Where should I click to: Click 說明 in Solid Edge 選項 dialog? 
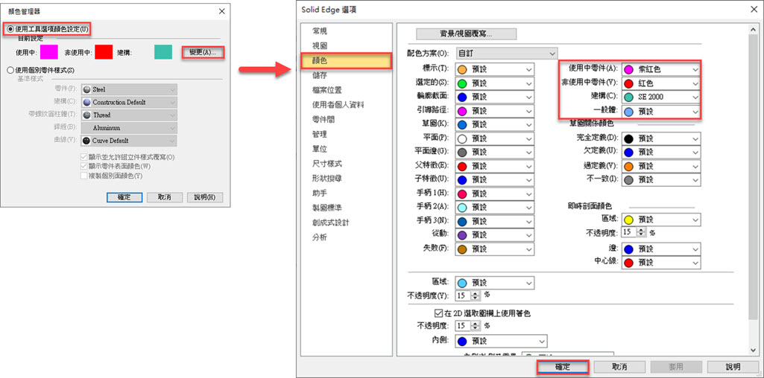point(733,366)
